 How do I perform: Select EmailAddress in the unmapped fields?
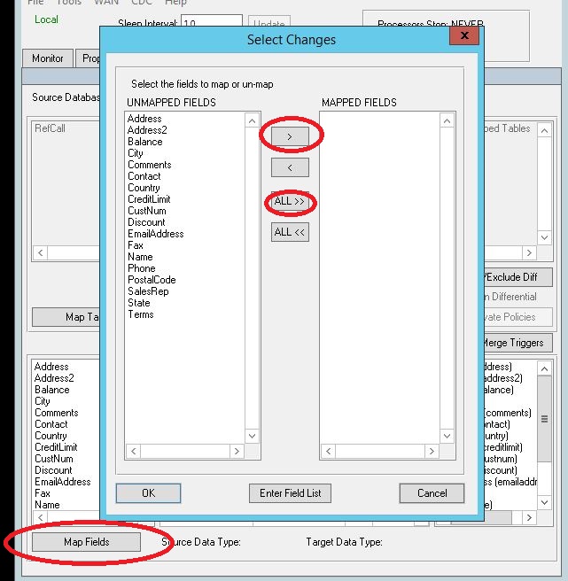(156, 234)
